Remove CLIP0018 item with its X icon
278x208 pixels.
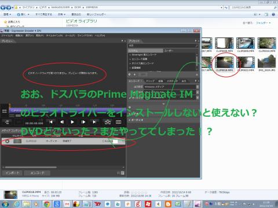pos(7,141)
